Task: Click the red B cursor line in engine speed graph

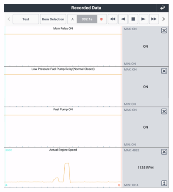Action: 121,167
